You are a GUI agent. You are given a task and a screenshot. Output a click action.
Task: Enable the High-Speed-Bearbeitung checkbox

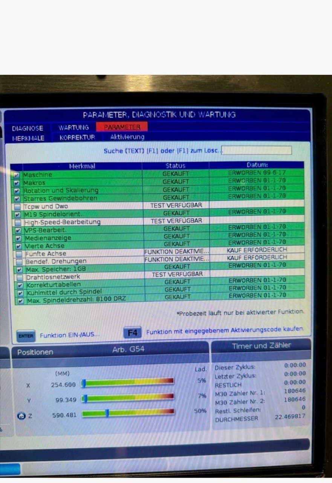click(x=18, y=222)
